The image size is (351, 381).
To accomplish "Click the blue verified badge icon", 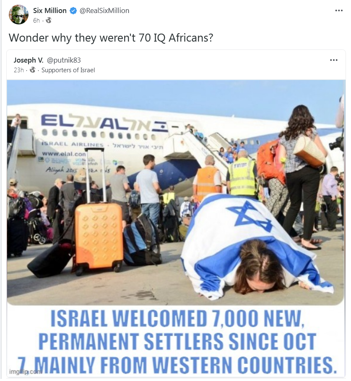I will pos(73,11).
